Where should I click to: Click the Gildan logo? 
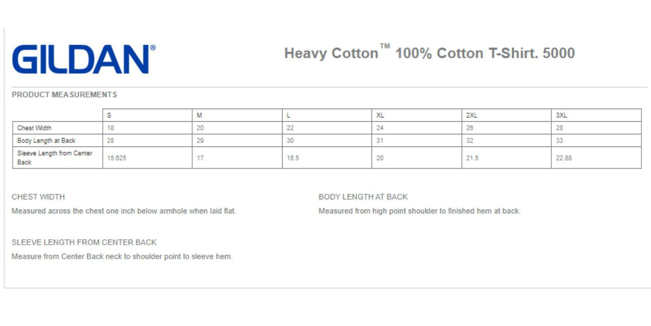pyautogui.click(x=83, y=59)
